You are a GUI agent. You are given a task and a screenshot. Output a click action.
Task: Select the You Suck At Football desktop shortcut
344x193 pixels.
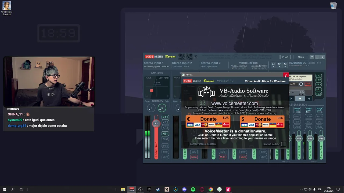[x=7, y=8]
